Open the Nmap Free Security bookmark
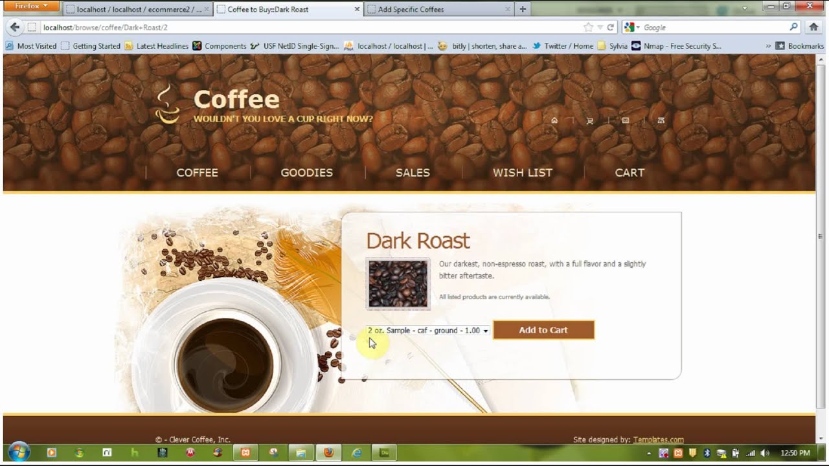The image size is (829, 466). tap(676, 46)
